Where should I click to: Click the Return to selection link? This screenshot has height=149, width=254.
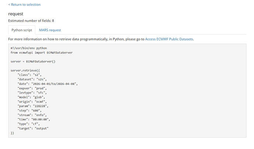pos(24,5)
